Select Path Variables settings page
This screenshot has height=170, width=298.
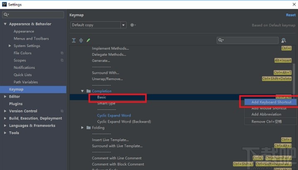(26, 82)
